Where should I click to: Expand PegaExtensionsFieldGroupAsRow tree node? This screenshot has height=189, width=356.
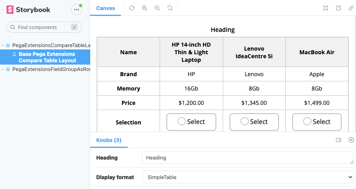point(3,69)
